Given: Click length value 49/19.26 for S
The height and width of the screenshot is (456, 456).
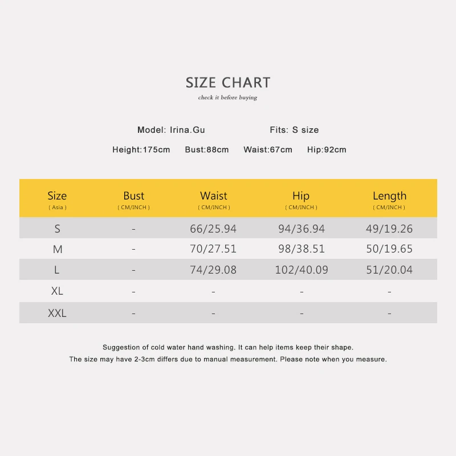Looking at the screenshot, I should pyautogui.click(x=389, y=229).
